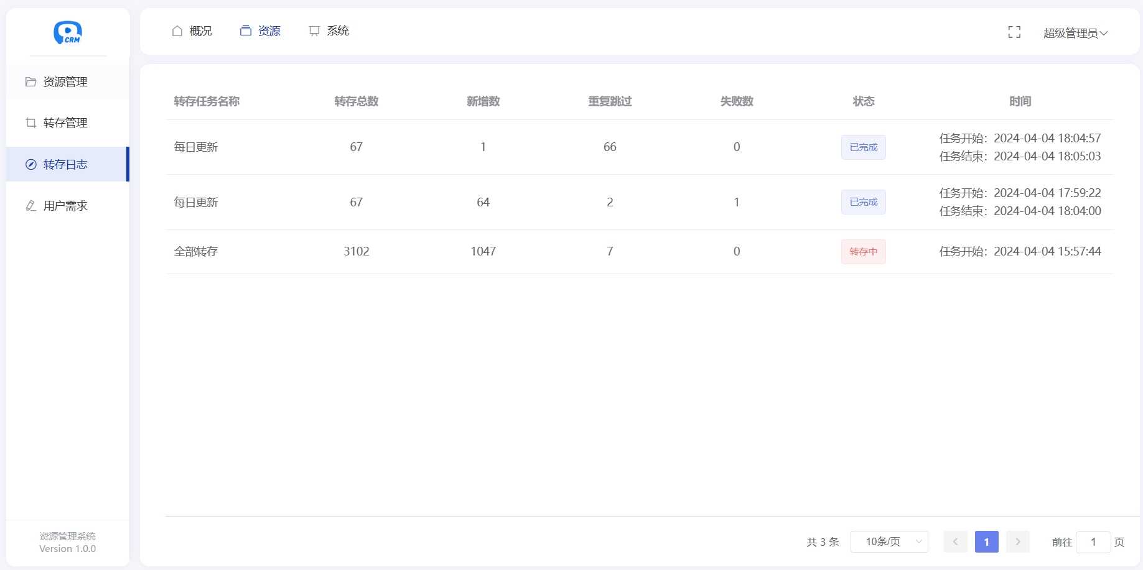This screenshot has height=570, width=1143.
Task: Click the pencil icon beside 用户需求
Action: pyautogui.click(x=30, y=206)
